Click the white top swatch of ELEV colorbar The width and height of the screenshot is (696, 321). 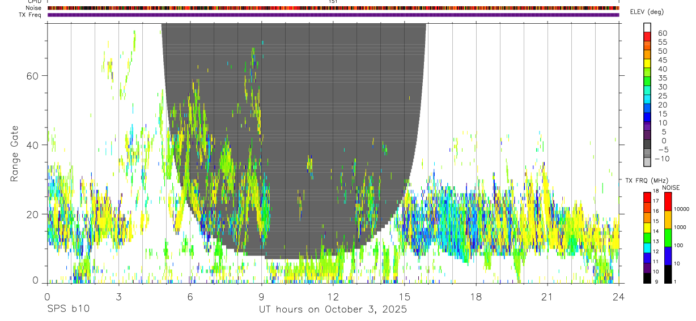click(647, 27)
